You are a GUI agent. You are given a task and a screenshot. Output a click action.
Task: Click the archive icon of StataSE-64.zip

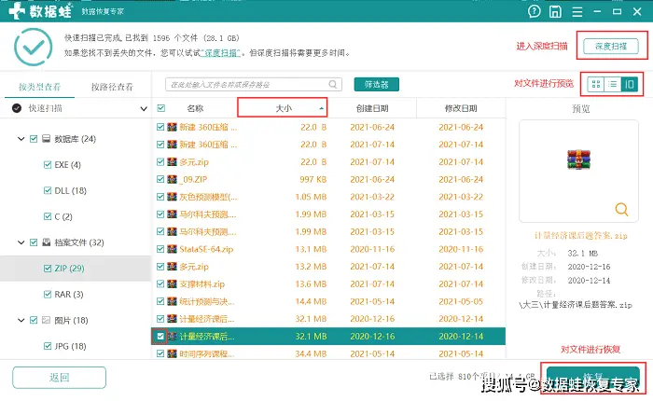pyautogui.click(x=172, y=249)
